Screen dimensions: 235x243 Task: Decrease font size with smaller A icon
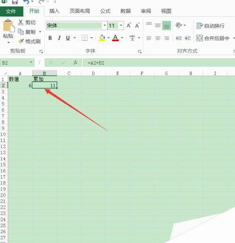pyautogui.click(x=137, y=25)
